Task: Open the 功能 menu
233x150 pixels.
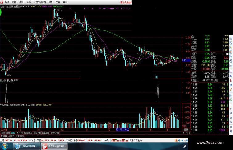Action: [14, 2]
